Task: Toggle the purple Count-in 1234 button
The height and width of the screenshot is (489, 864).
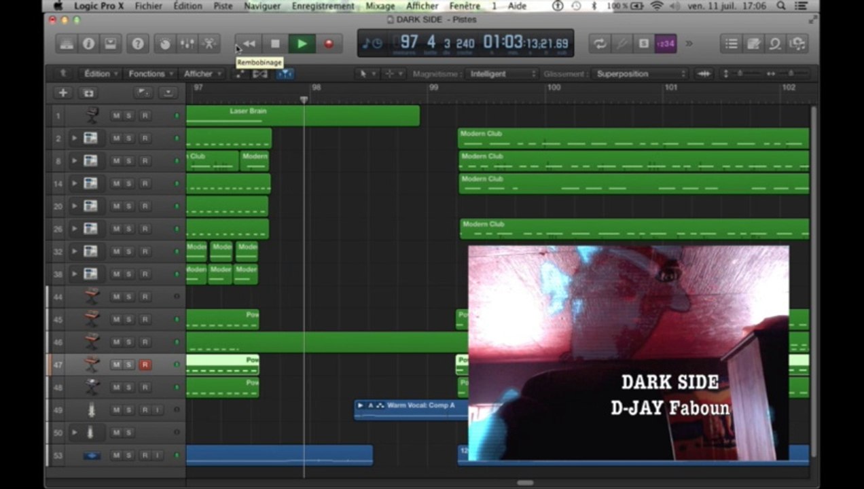Action: click(666, 43)
